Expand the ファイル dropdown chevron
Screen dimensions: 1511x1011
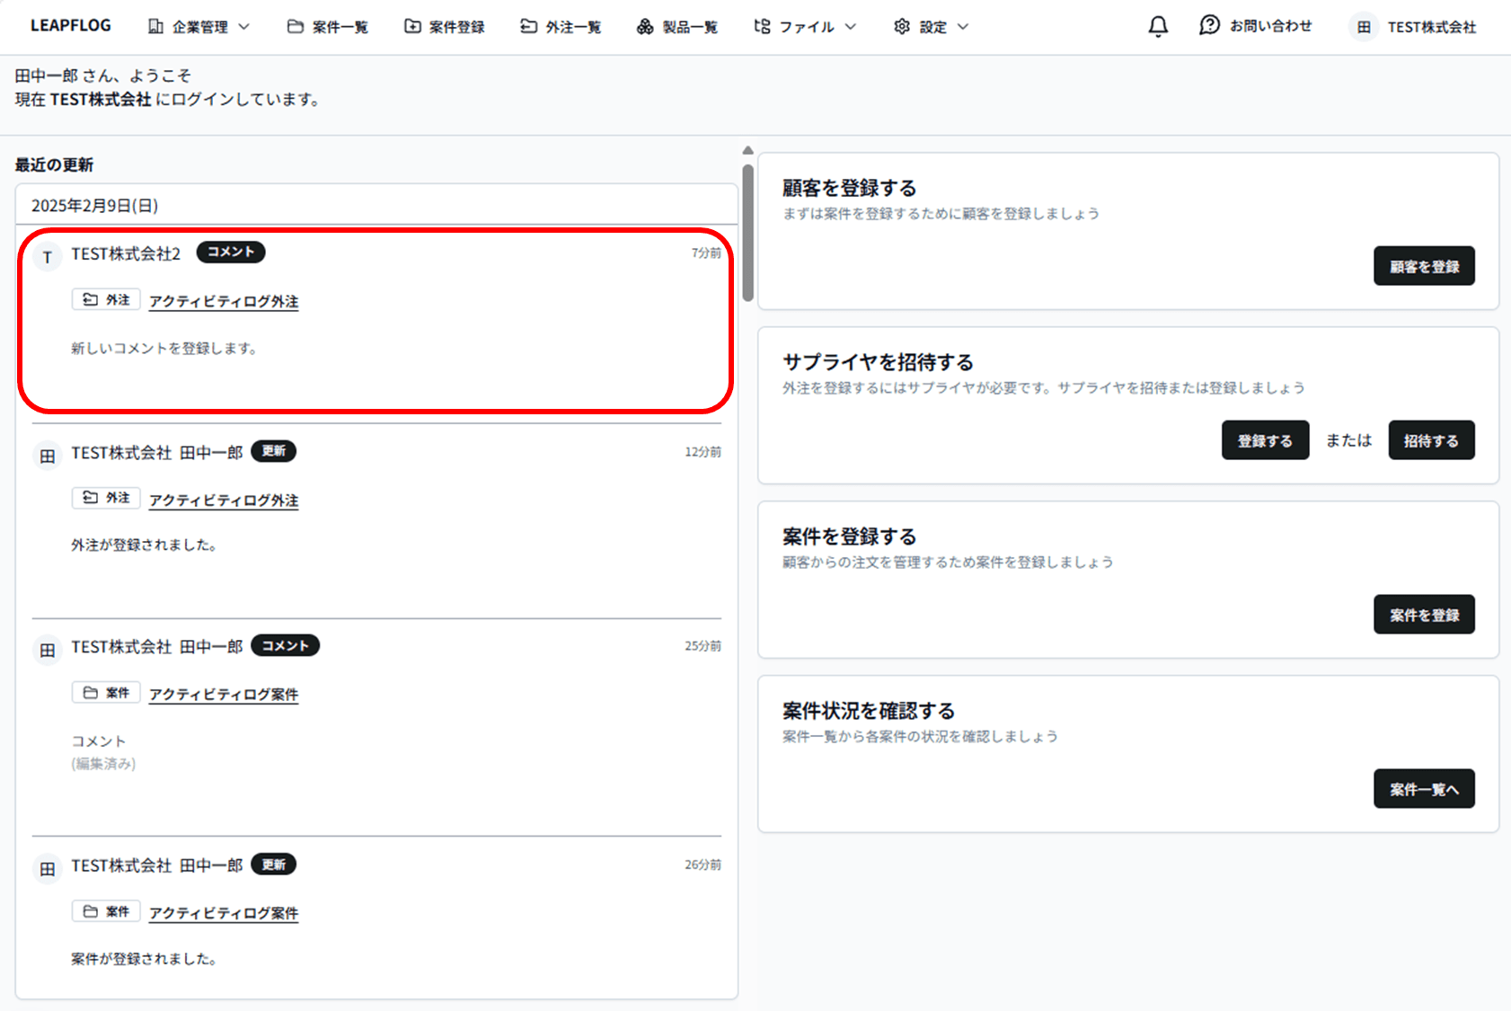point(850,27)
